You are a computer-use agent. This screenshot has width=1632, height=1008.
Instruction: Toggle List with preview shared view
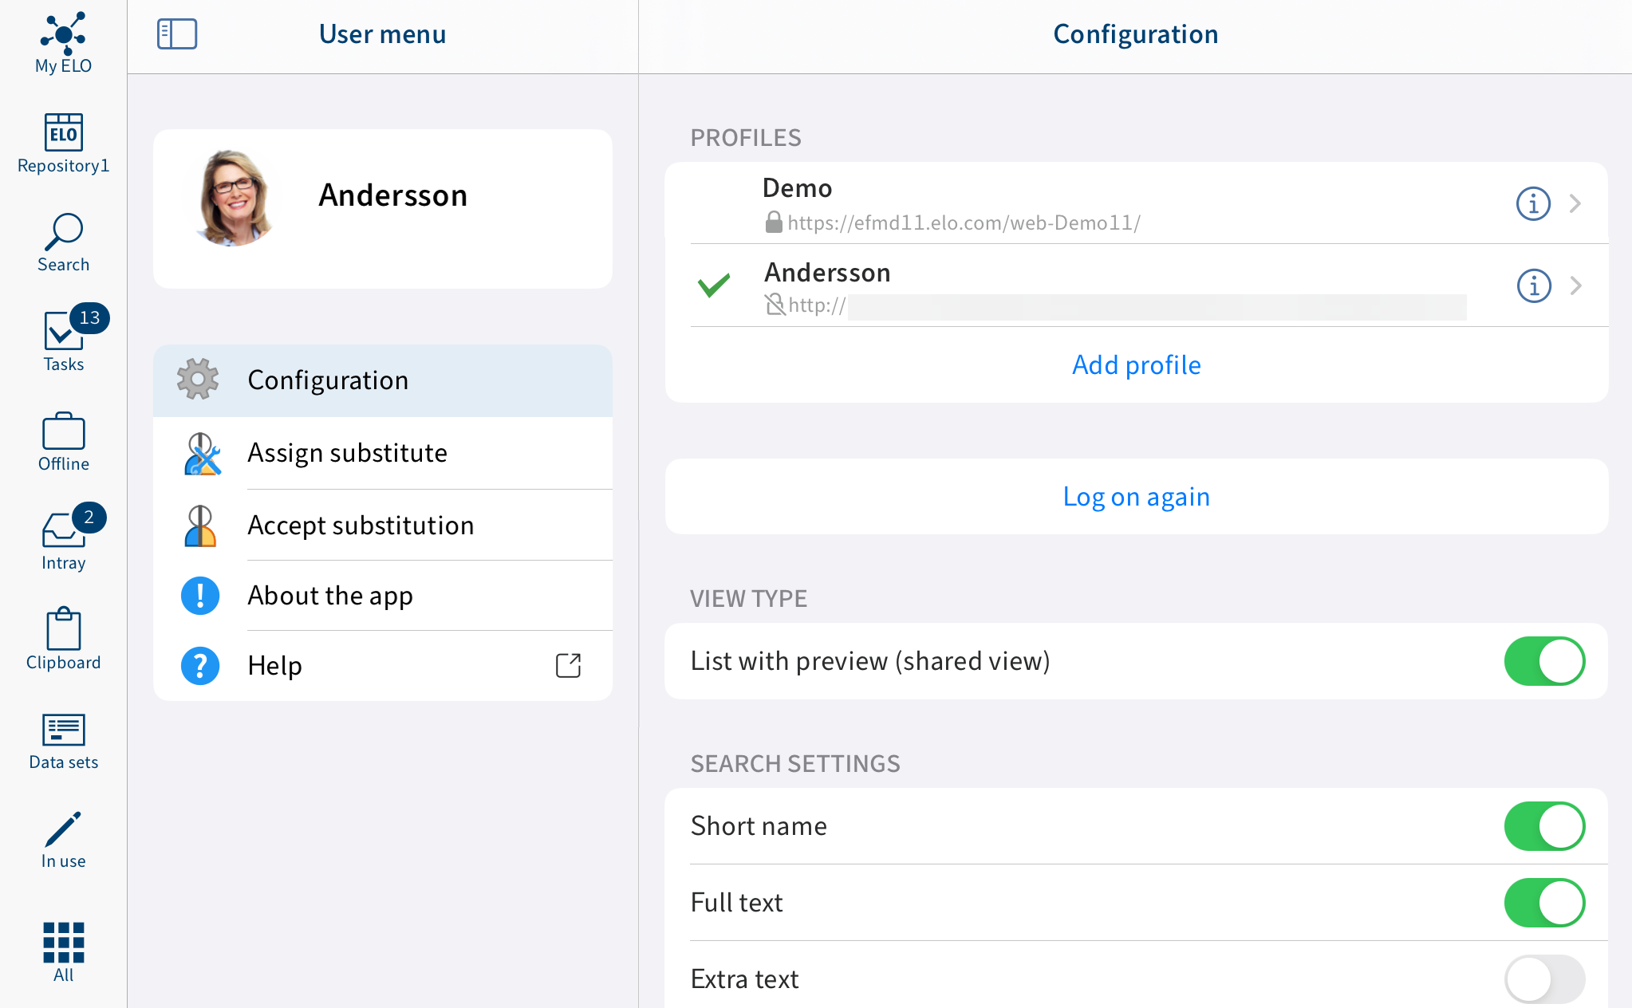(1544, 662)
